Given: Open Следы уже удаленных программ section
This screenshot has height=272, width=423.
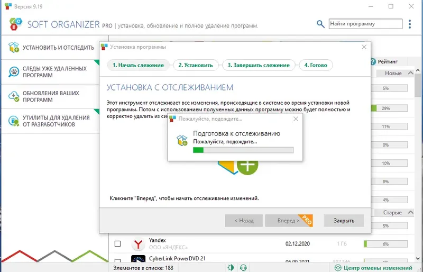Looking at the screenshot, I should pos(50,72).
